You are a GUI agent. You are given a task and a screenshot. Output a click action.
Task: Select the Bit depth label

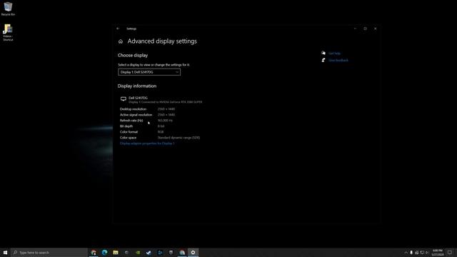point(126,126)
